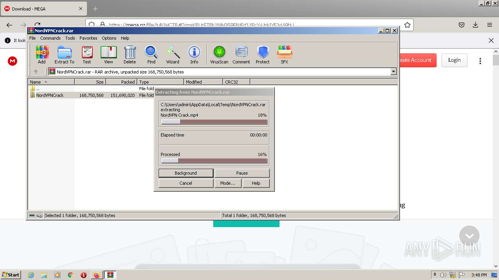Show hidden system tray icons
This screenshot has height=280, width=499.
tap(435, 275)
